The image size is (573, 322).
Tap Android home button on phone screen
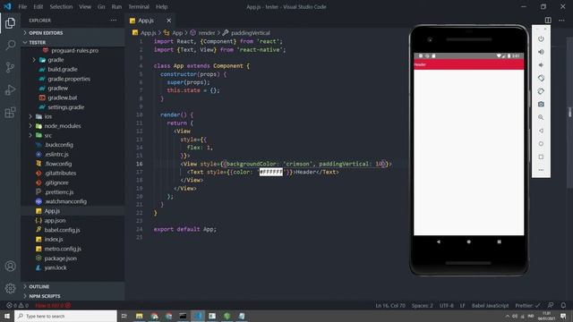pyautogui.click(x=468, y=241)
